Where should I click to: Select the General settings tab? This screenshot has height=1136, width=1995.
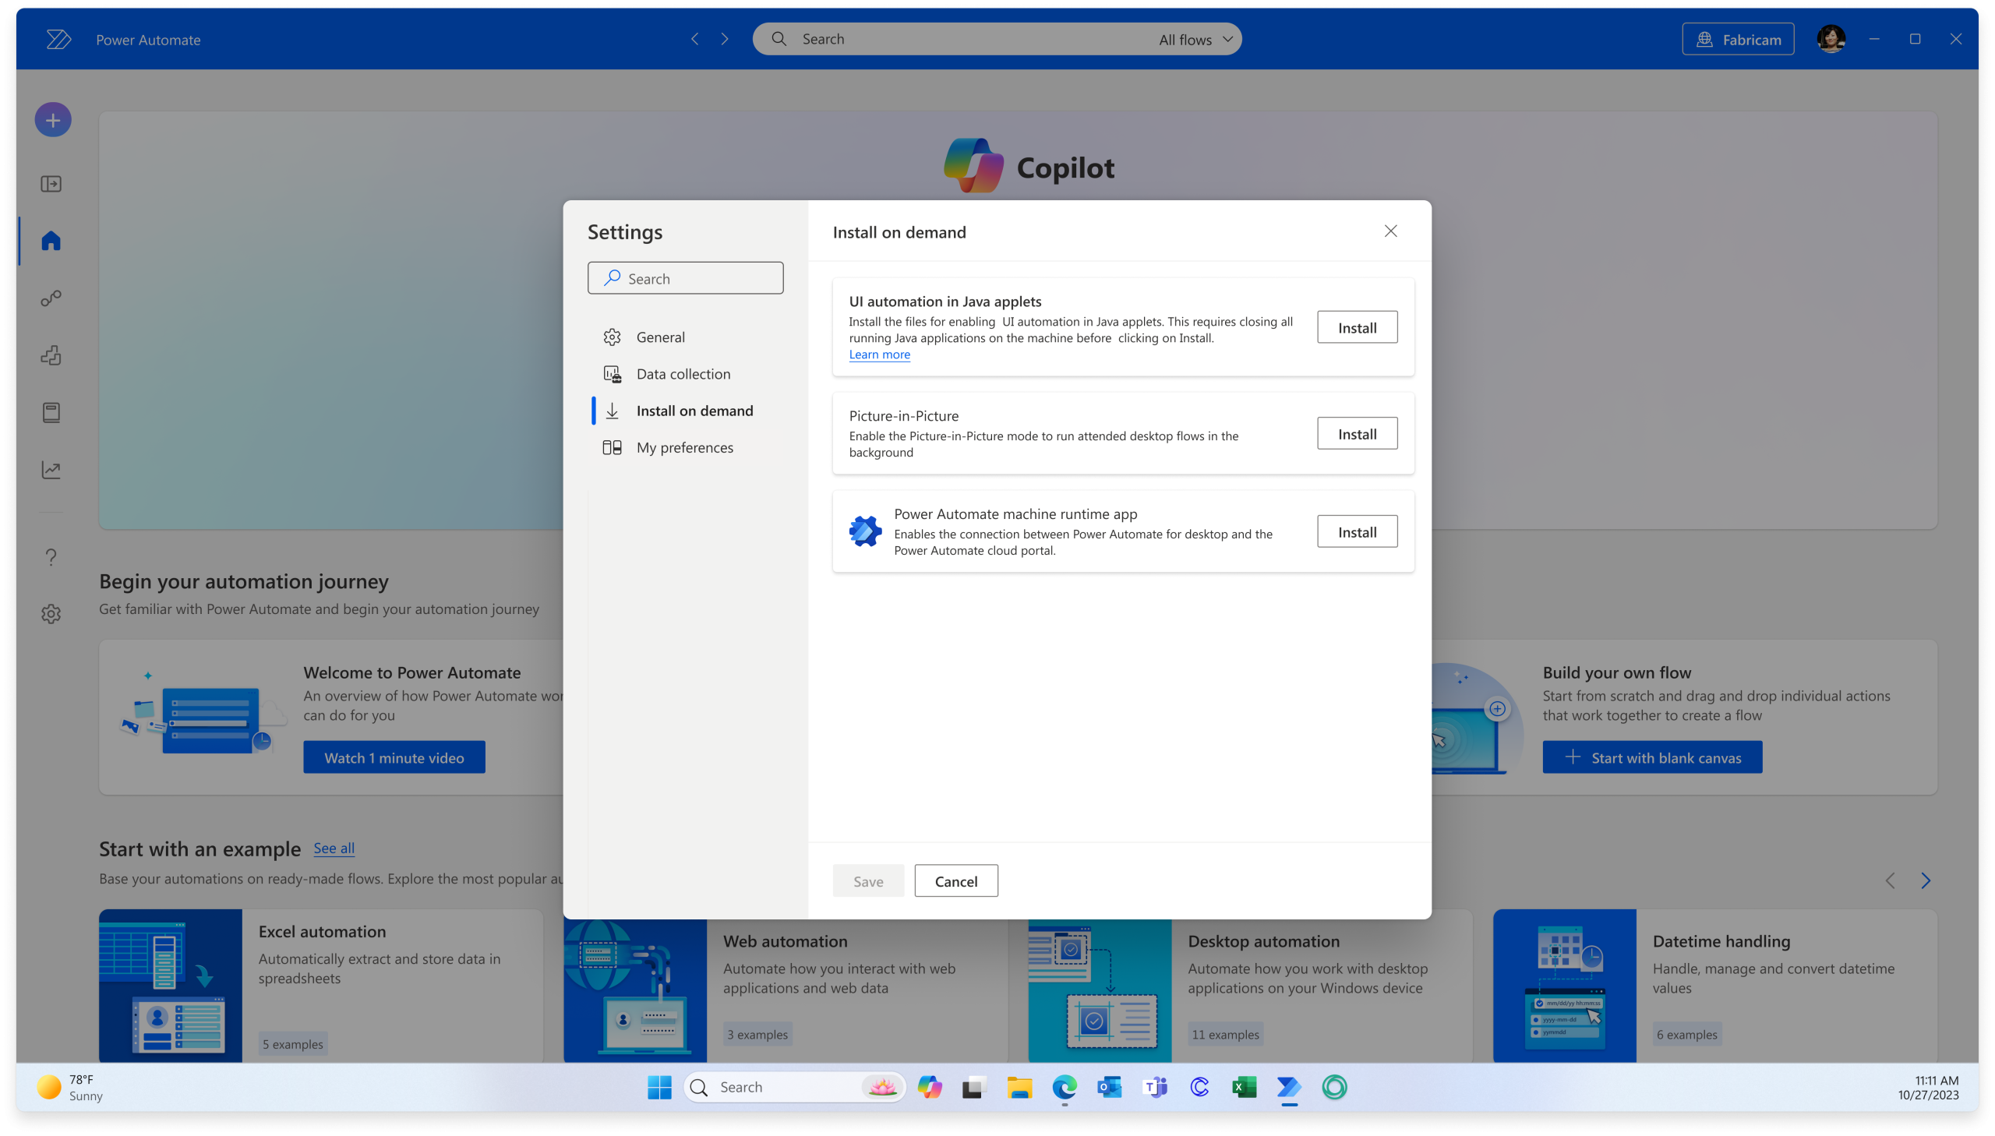point(660,337)
